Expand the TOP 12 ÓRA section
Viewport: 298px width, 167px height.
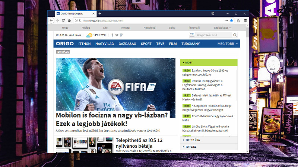[x=209, y=140]
